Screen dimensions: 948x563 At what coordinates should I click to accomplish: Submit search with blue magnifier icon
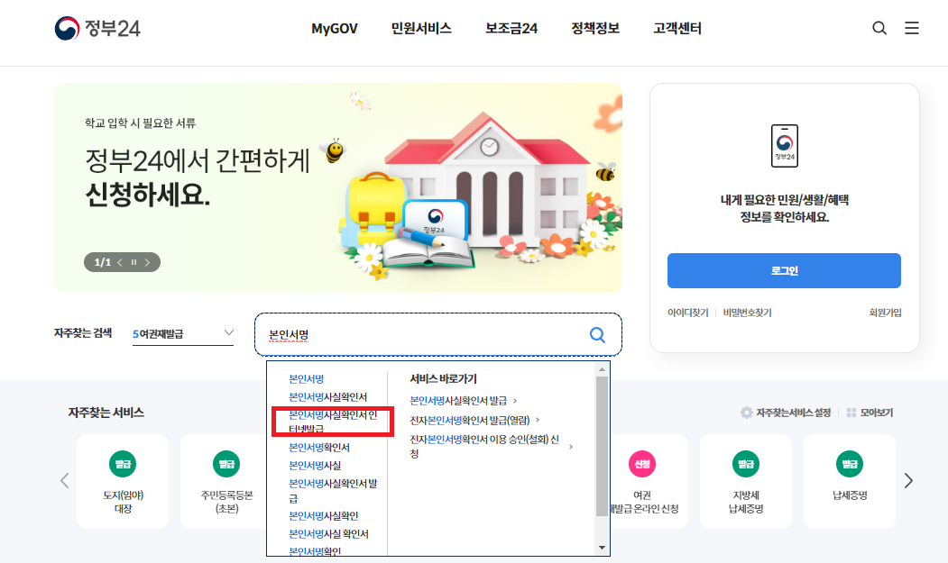[597, 335]
